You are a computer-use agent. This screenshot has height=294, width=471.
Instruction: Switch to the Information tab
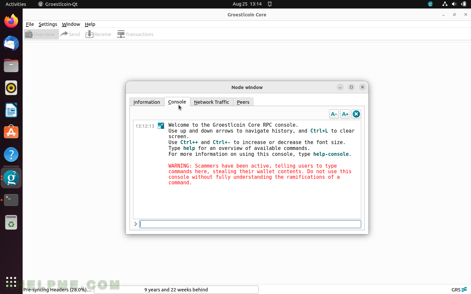coord(147,102)
